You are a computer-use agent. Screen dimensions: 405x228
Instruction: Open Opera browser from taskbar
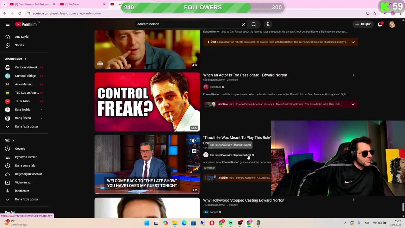tap(212, 223)
